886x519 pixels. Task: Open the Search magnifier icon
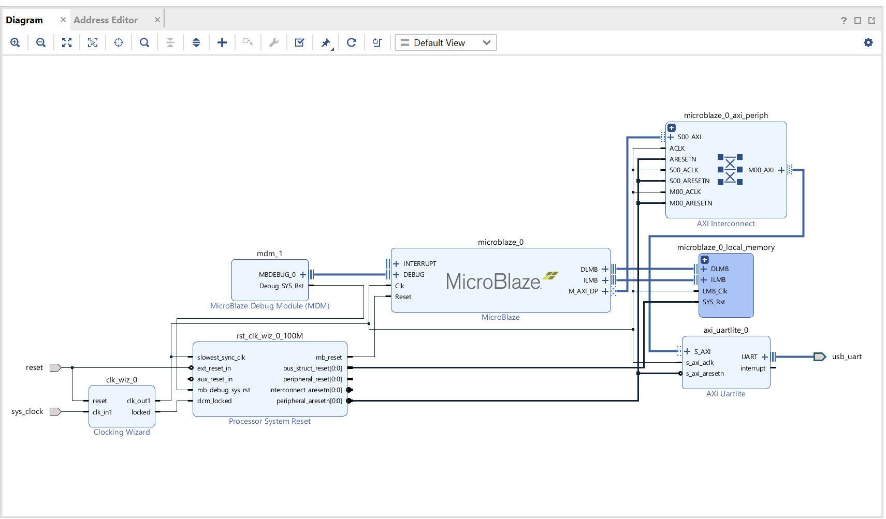pyautogui.click(x=144, y=42)
